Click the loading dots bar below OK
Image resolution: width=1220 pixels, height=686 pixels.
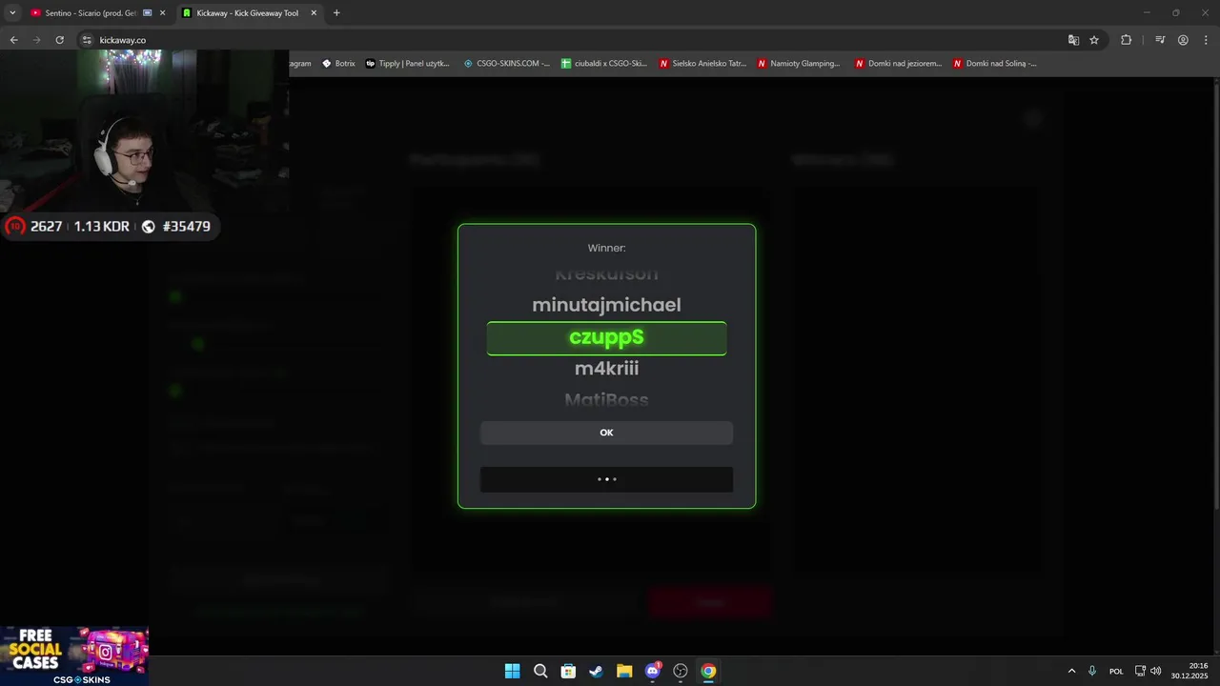point(606,479)
